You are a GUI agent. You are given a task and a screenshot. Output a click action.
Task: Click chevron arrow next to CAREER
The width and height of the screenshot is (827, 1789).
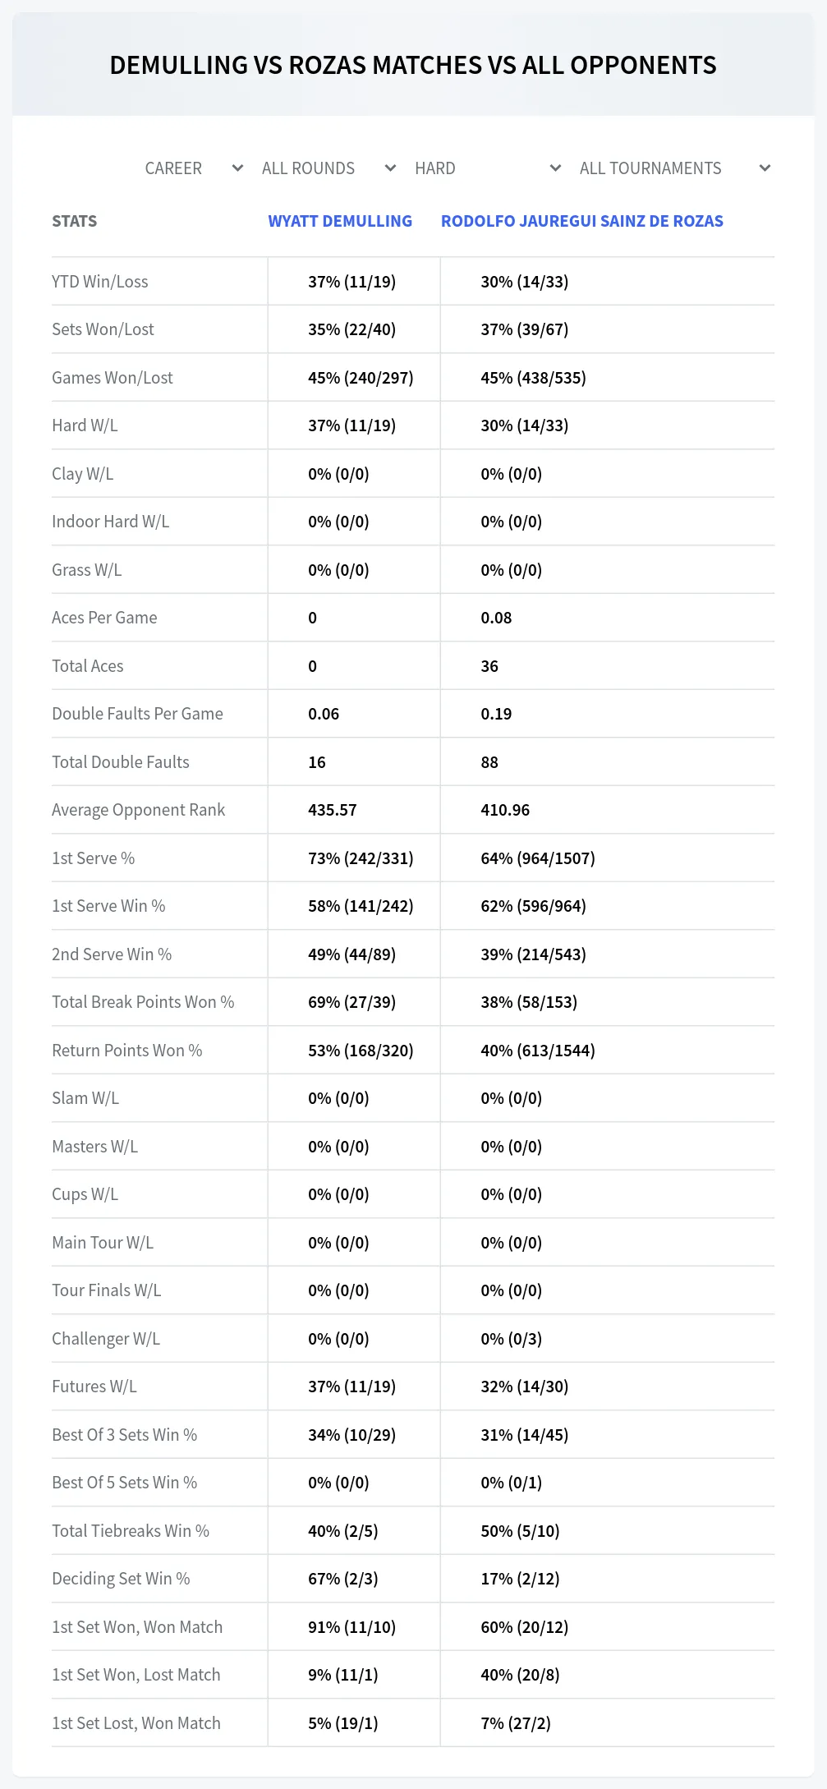(237, 168)
